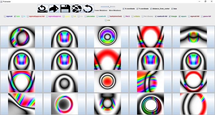
Task: Choose the plain black and white concentric arch image
Action: tap(64, 82)
